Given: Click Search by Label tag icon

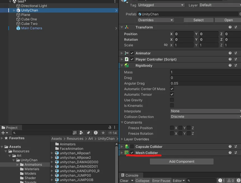Looking at the screenshot, I should 88,133.
